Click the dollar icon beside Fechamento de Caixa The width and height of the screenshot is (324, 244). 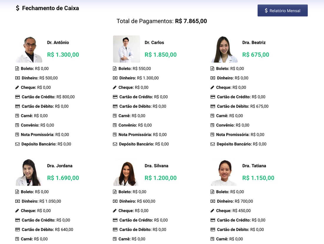point(18,8)
